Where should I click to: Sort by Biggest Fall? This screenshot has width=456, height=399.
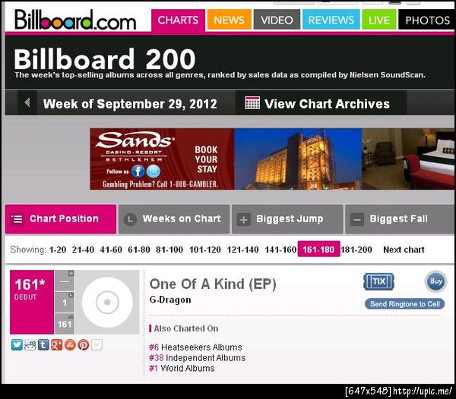(x=401, y=219)
